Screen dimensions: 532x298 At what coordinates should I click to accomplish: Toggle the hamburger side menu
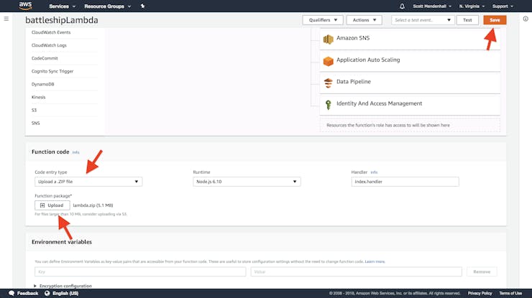(x=6, y=19)
